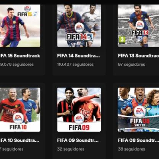Click the EA Sports logo on FIFA 15 cover
159x159 pixels.
pyautogui.click(x=27, y=9)
